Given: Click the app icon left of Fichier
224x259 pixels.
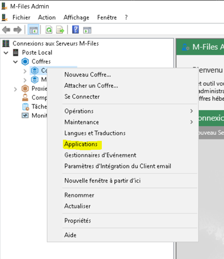Looking at the screenshot, I should pos(5,18).
